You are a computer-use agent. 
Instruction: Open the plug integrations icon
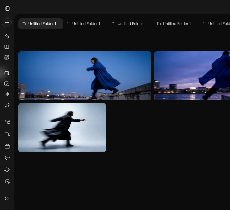coord(7,170)
